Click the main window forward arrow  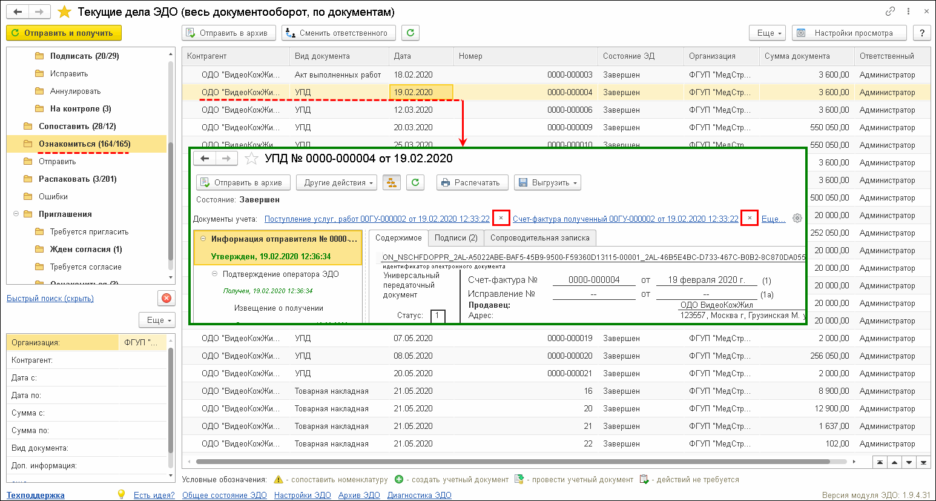point(39,12)
